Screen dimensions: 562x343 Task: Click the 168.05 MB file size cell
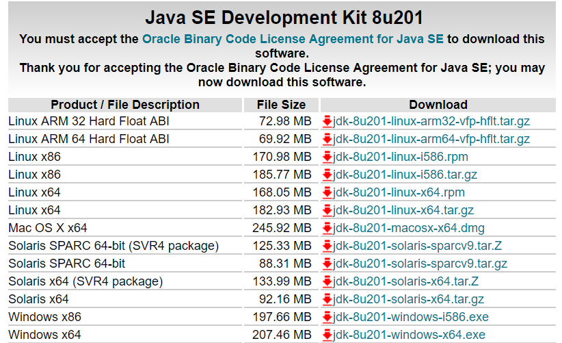tap(282, 192)
